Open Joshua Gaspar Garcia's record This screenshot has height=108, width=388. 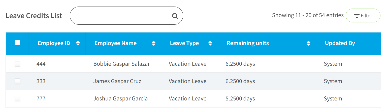120,99
